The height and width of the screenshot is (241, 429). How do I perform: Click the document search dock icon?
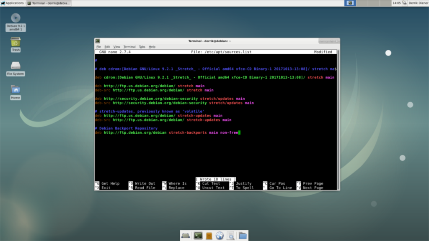231,236
